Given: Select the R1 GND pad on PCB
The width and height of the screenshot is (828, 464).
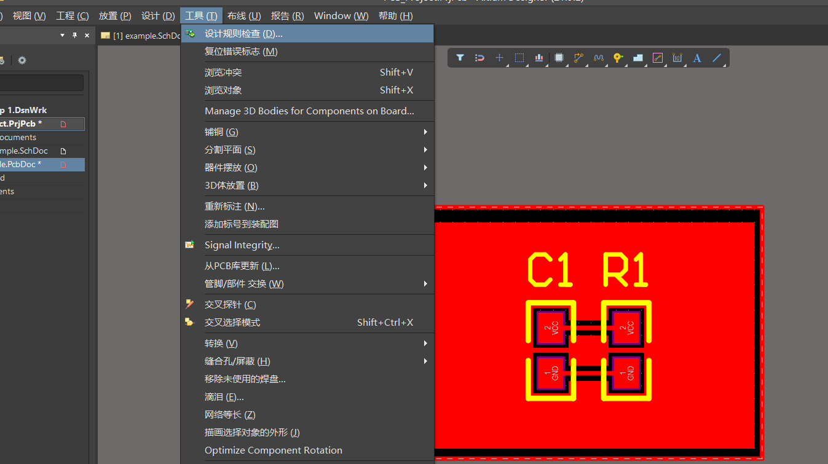Looking at the screenshot, I should point(626,372).
